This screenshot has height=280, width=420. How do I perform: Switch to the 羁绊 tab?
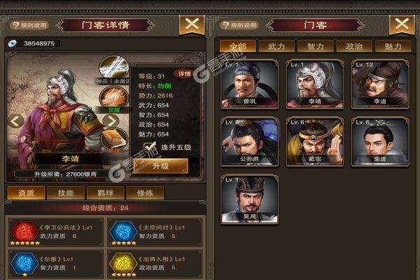pos(105,192)
